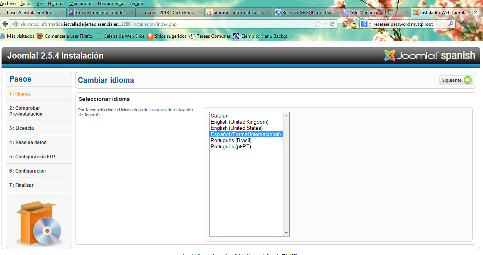Close the File Manager tab

tap(406, 12)
